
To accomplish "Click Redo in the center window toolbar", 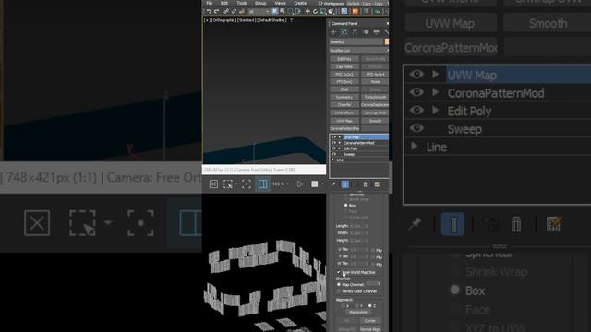I will tap(217, 11).
